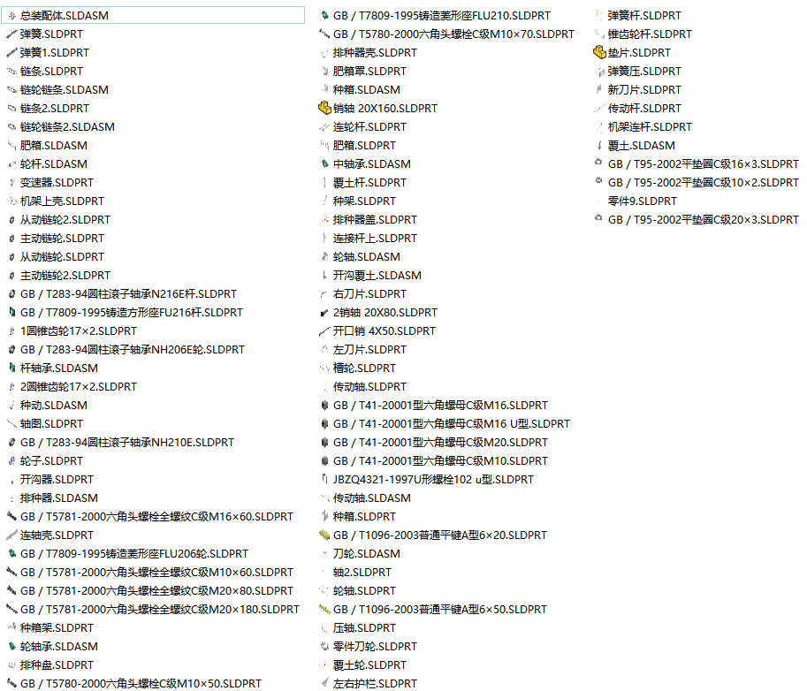Select file 2圆锥齿轮17×2.SLDPRT

coord(79,386)
